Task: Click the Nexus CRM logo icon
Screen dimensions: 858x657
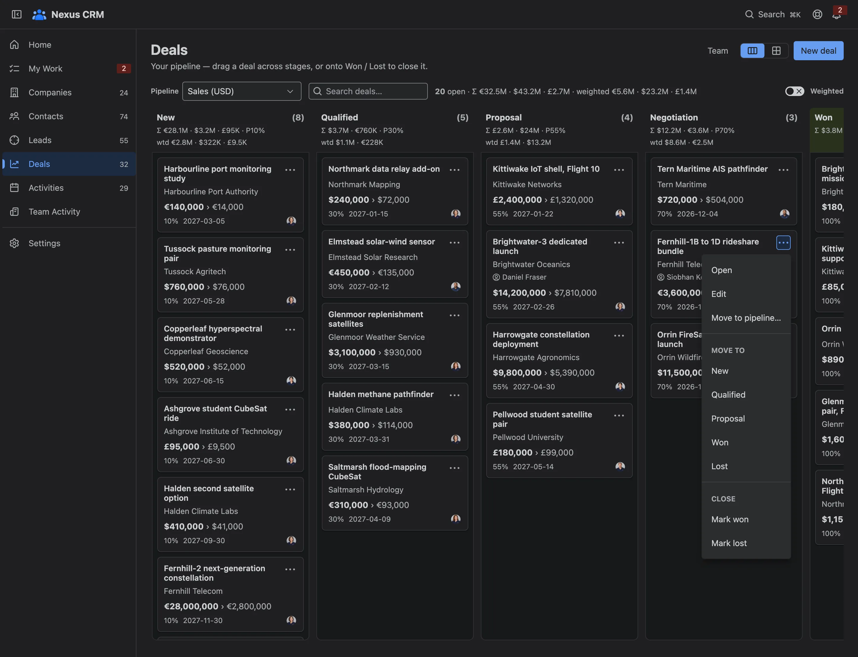Action: tap(39, 15)
